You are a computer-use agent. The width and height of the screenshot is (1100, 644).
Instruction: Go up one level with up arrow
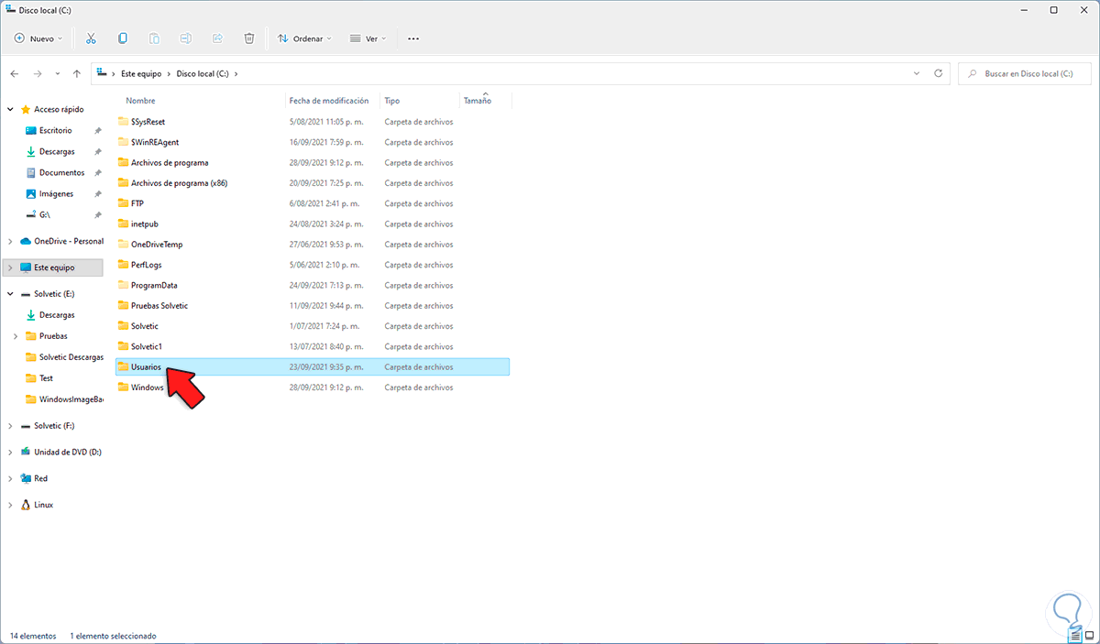[77, 73]
